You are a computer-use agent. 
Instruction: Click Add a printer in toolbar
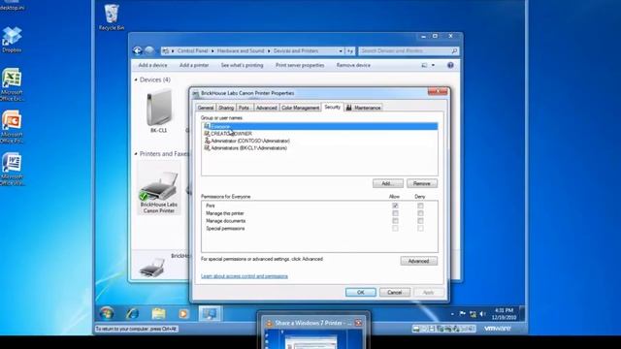(194, 65)
